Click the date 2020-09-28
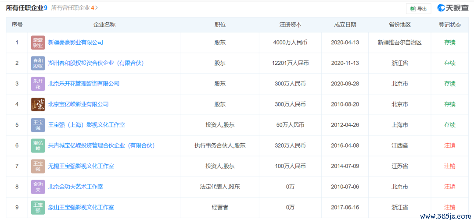474x223 pixels. tap(345, 84)
